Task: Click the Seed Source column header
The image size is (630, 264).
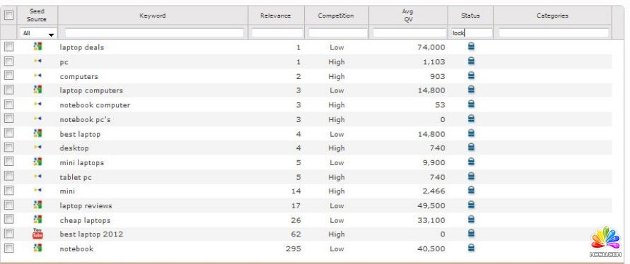Action: click(x=37, y=16)
